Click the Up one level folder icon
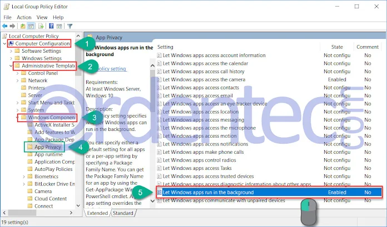This screenshot has width=387, height=227. 23,26
